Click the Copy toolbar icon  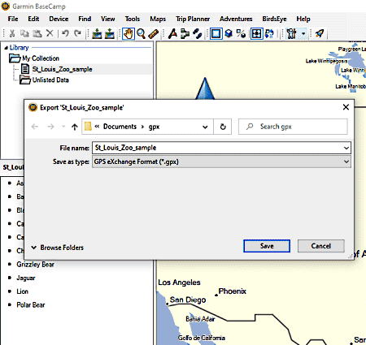tap(24, 33)
